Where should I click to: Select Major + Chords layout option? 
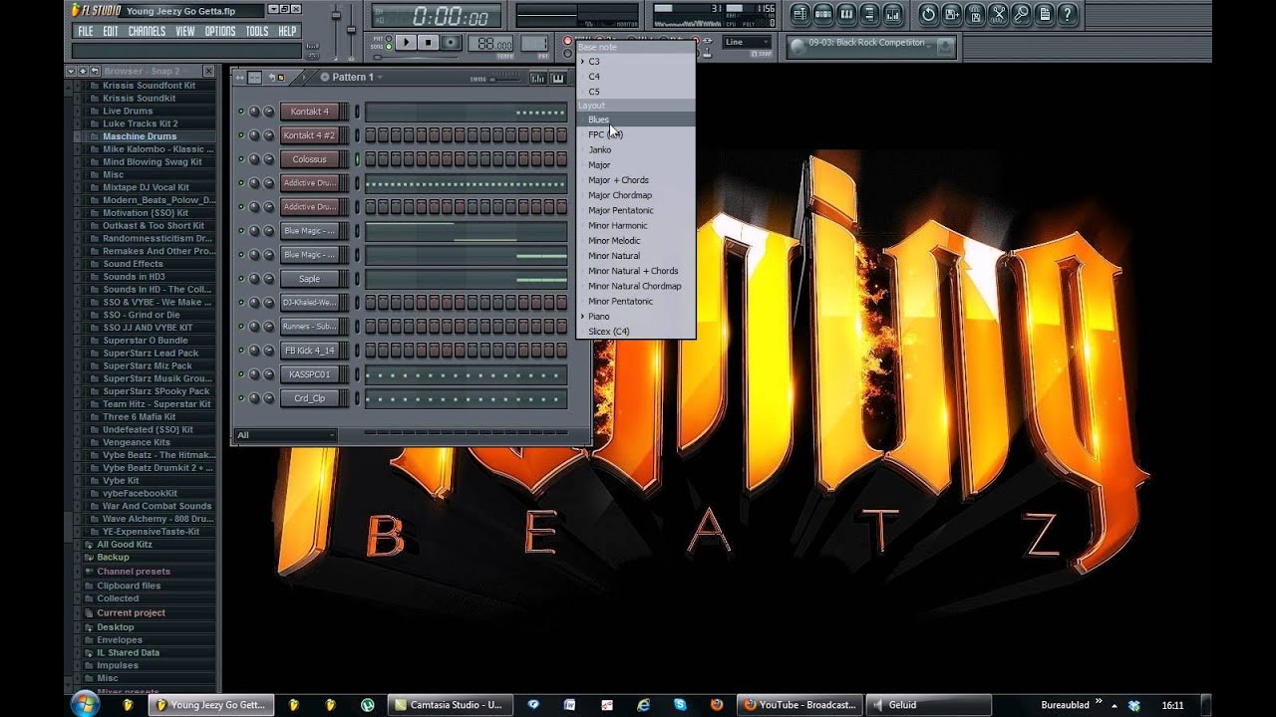click(x=635, y=180)
